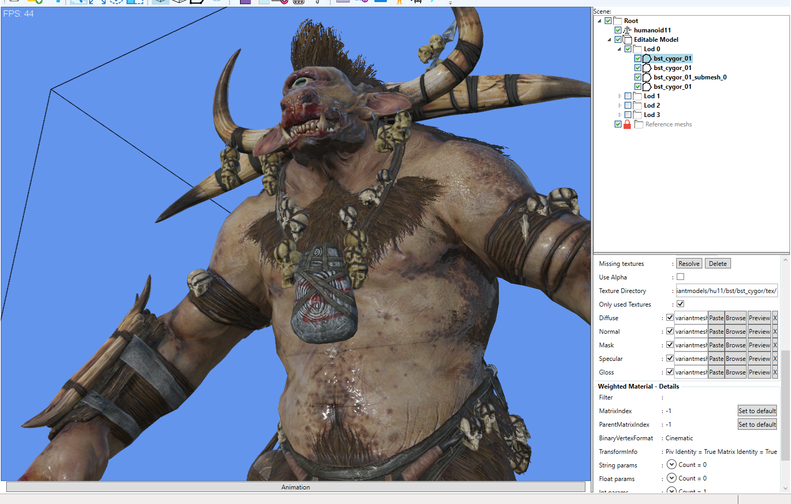The width and height of the screenshot is (791, 504).
Task: Click Browse on the Specular row
Action: click(x=735, y=359)
